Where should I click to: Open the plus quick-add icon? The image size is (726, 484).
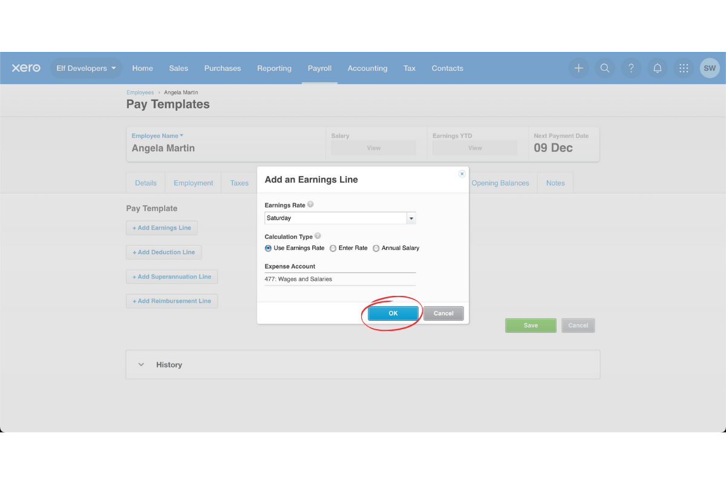[578, 68]
